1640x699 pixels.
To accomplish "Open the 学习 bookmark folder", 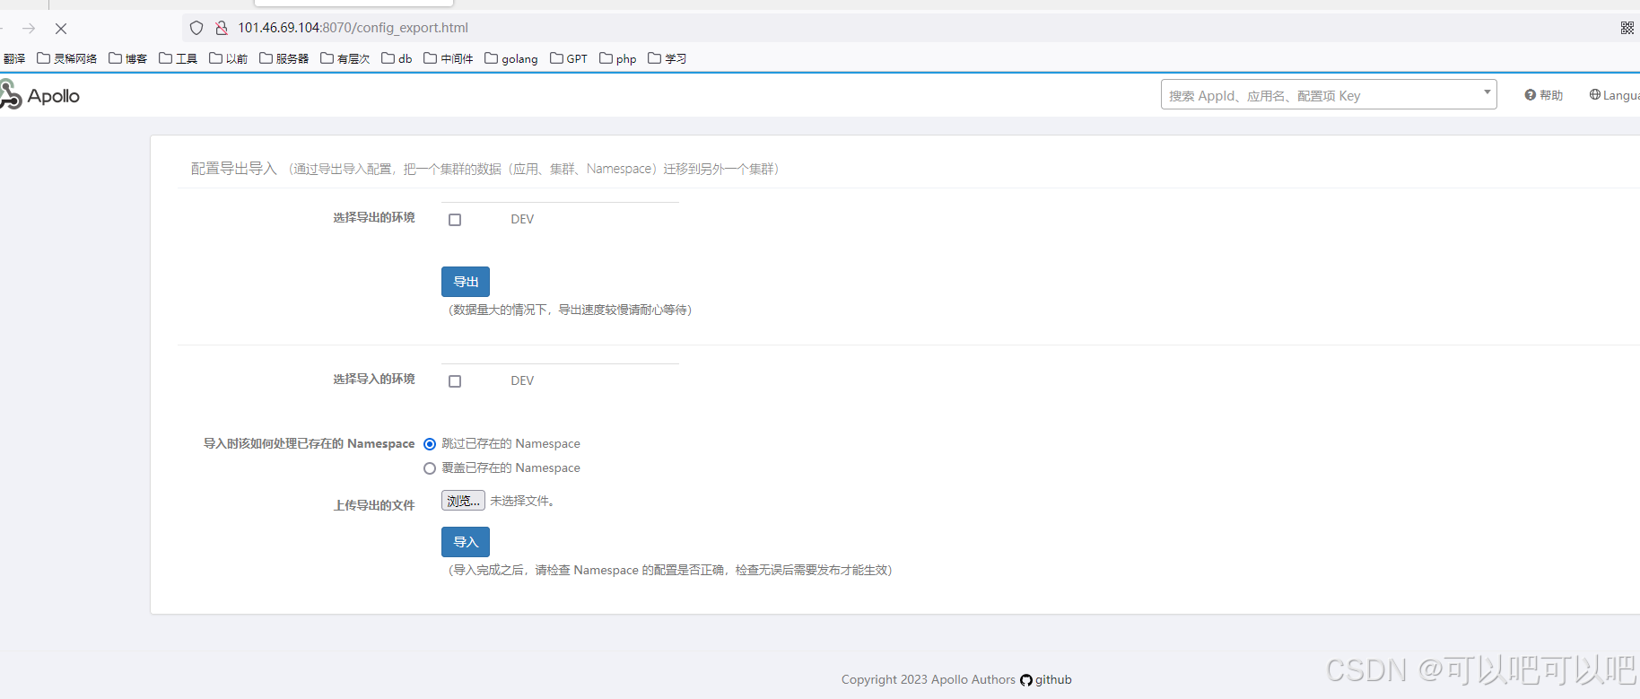I will [x=667, y=58].
